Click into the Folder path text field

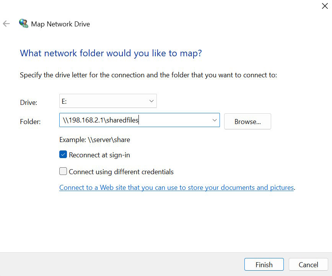pyautogui.click(x=134, y=120)
